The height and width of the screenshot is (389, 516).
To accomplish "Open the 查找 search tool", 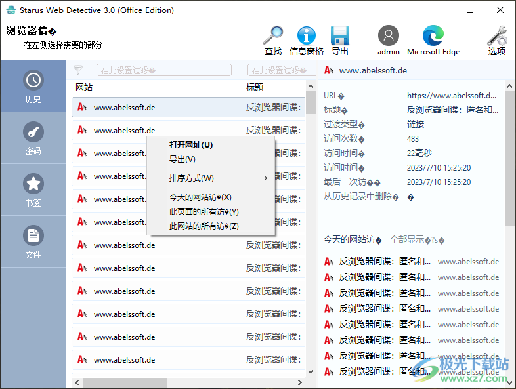I will point(273,41).
